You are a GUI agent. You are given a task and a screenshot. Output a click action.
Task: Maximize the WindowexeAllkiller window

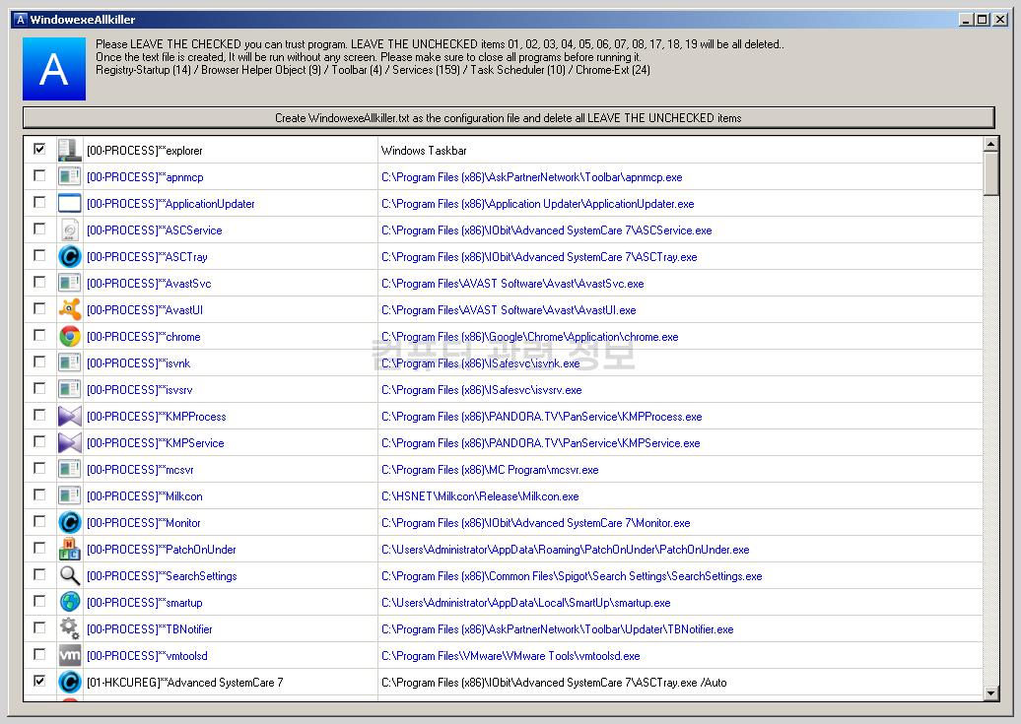click(x=983, y=20)
